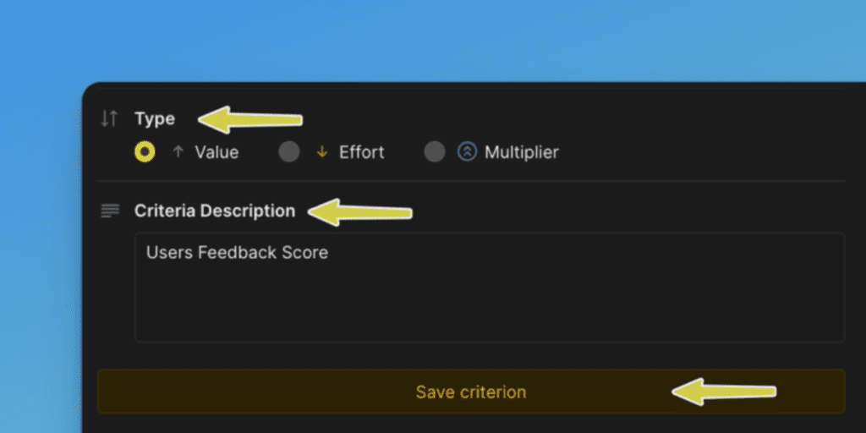Click the 'Users Feedback Score' text
Viewport: 866px width, 433px height.
pos(237,252)
